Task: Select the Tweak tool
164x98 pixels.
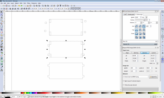Action: point(2,18)
